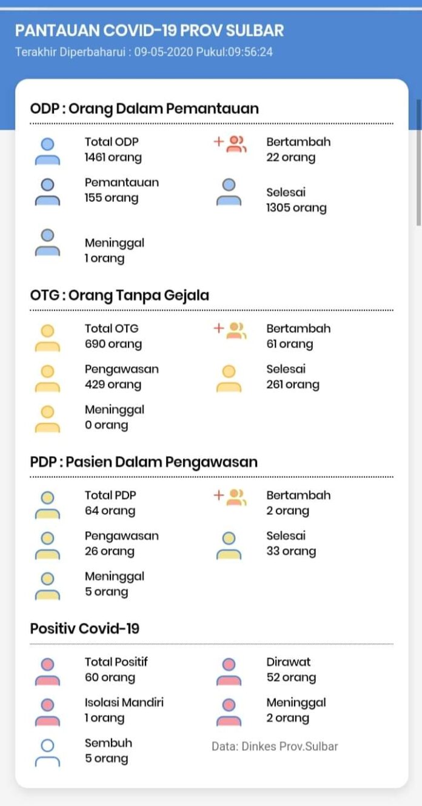Click the PANTAUAN COVID-19 PROV SULBAR title
The width and height of the screenshot is (422, 806).
point(149,30)
